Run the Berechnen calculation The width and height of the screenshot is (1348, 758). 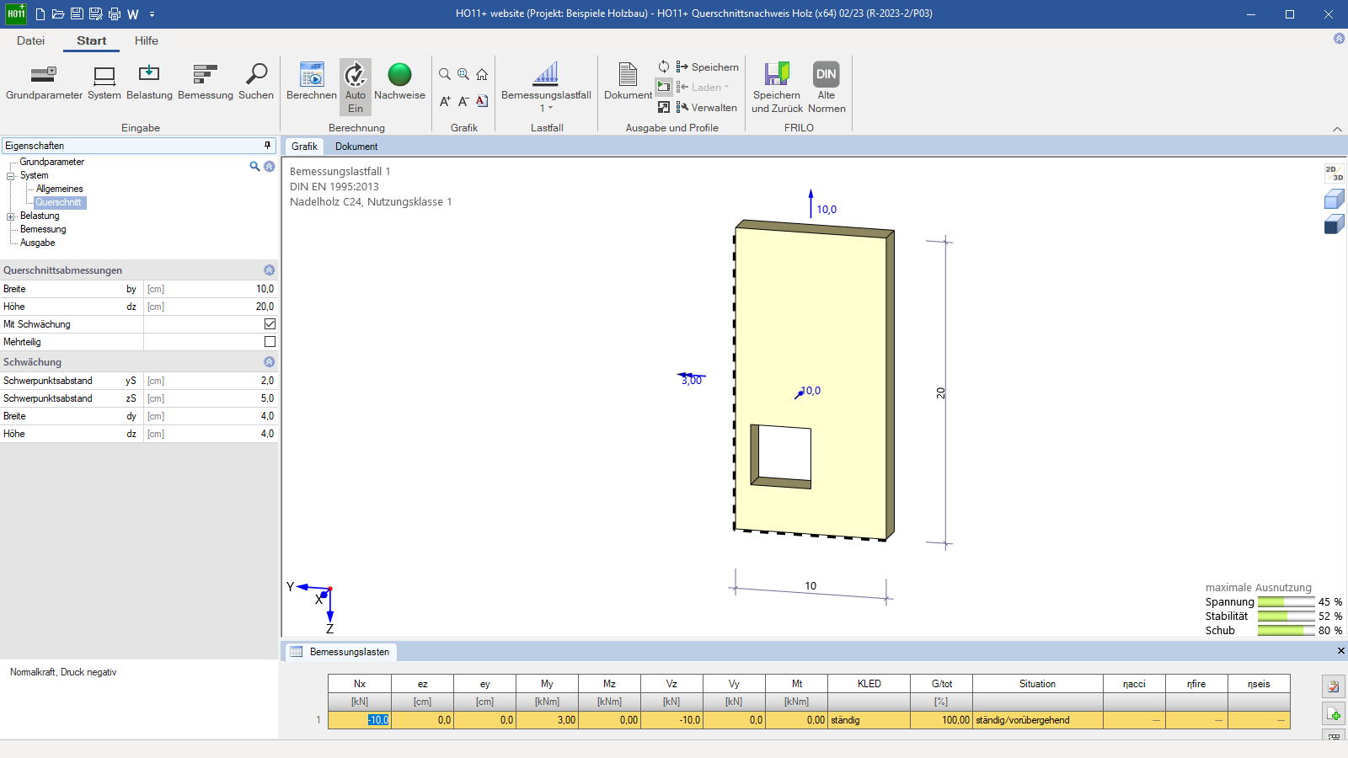coord(312,83)
